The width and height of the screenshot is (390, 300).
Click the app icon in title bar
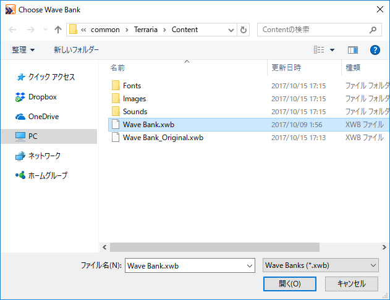click(x=10, y=10)
